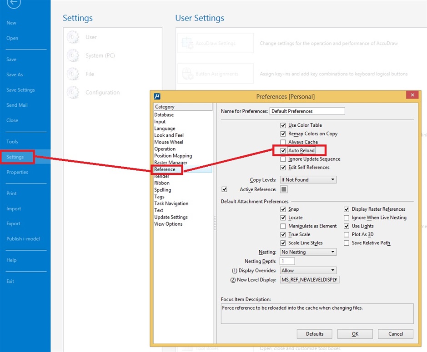Click Properties in backstage menu
This screenshot has width=427, height=352.
click(x=17, y=172)
